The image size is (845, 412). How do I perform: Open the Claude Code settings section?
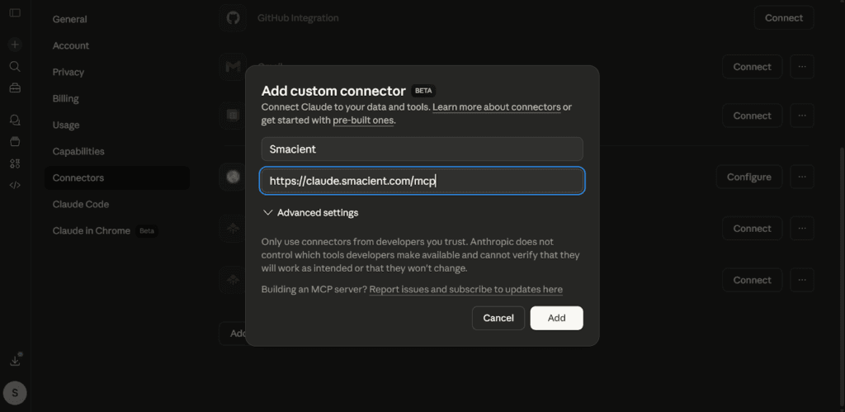tap(81, 204)
